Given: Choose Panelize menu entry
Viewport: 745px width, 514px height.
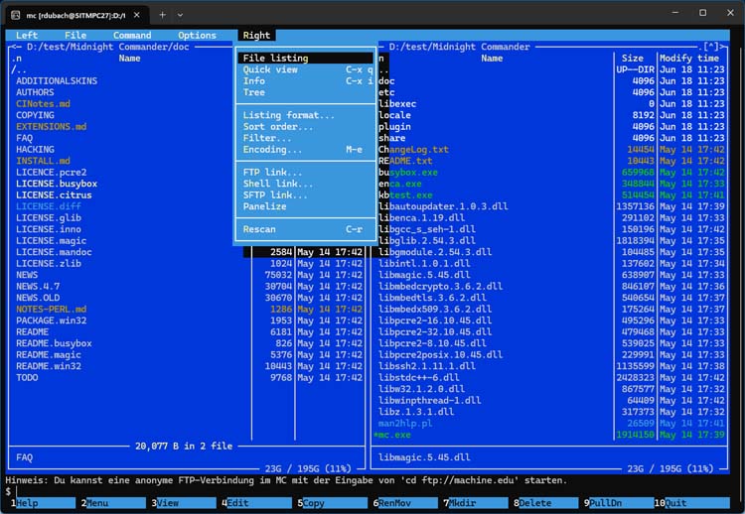Looking at the screenshot, I should pos(306,206).
